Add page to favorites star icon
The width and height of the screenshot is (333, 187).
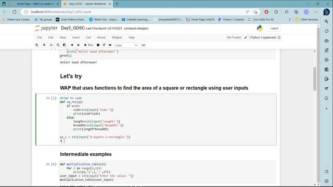(255, 12)
